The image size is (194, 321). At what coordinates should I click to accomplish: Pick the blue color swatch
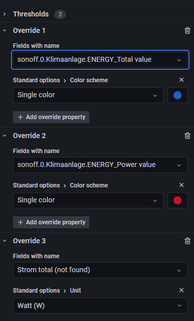[178, 95]
